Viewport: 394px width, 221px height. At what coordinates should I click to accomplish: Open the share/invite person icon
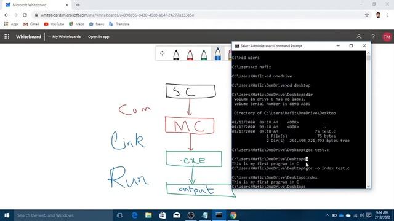click(359, 37)
